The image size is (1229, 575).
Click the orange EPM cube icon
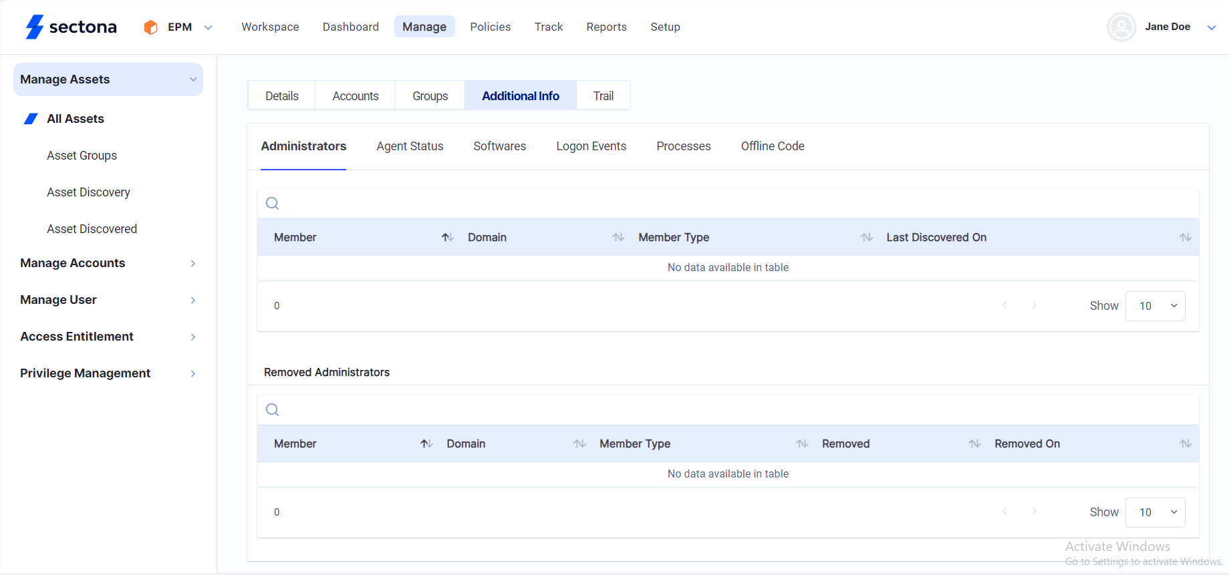click(x=151, y=27)
